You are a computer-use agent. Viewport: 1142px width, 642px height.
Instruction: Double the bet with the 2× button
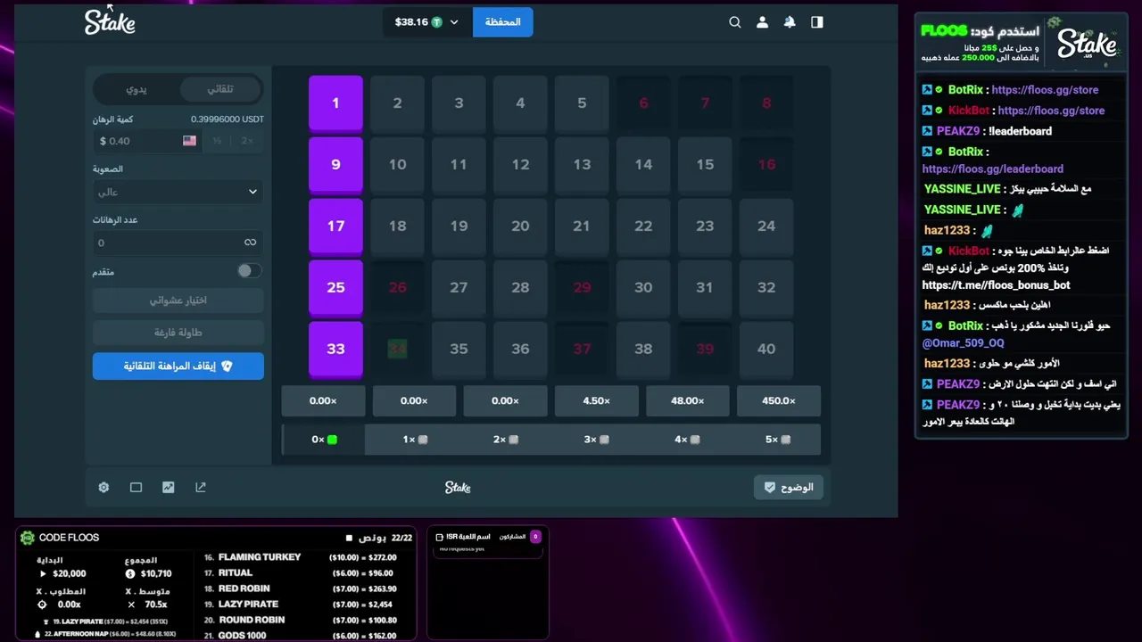(247, 141)
